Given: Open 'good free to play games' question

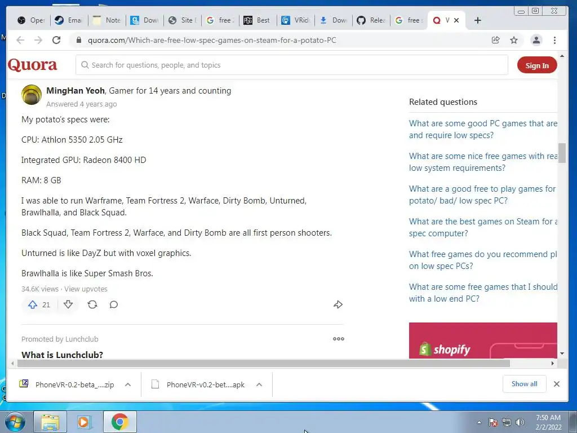Looking at the screenshot, I should [482, 195].
